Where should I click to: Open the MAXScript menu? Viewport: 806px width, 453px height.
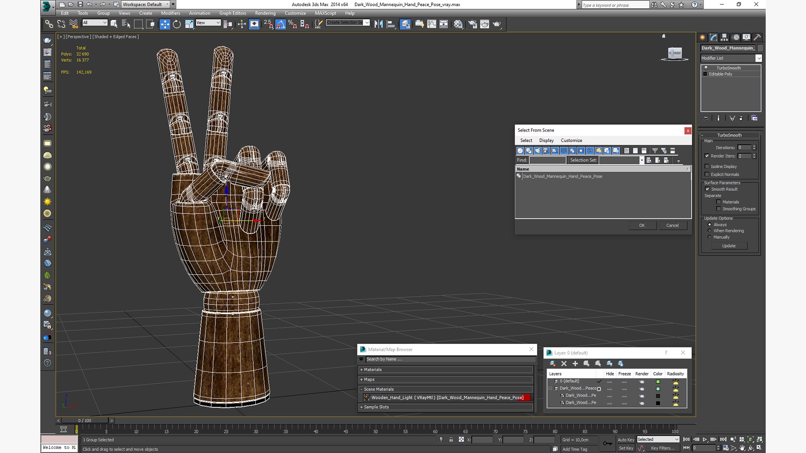click(x=325, y=13)
